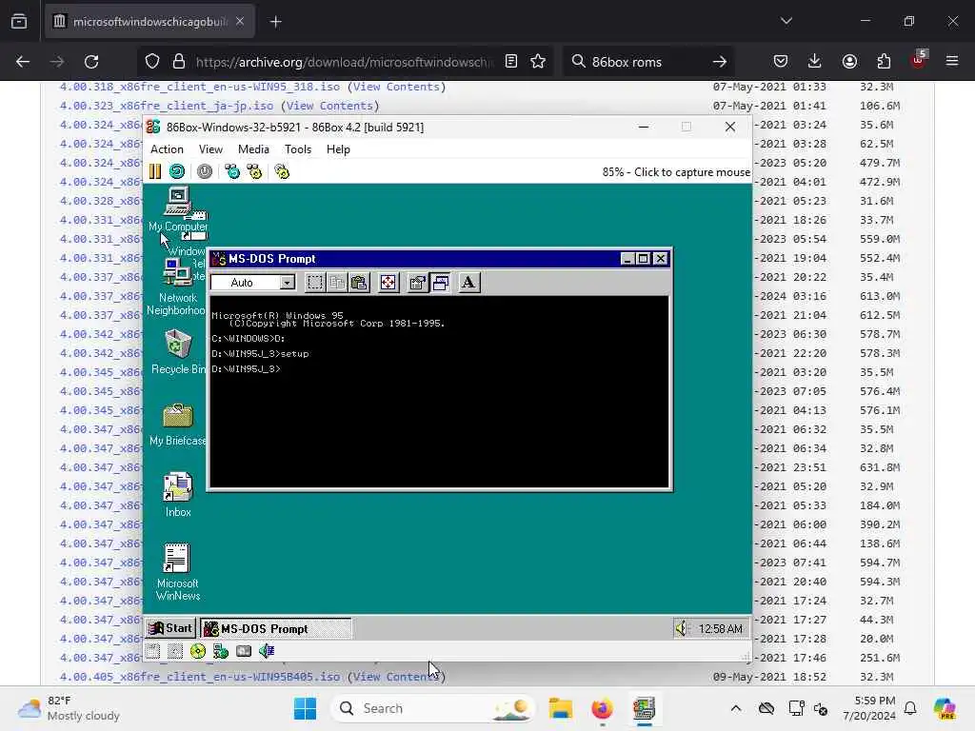This screenshot has height=731, width=975.
Task: Toggle the Background icon in MS-DOS Prompt toolbar
Action: tap(440, 283)
